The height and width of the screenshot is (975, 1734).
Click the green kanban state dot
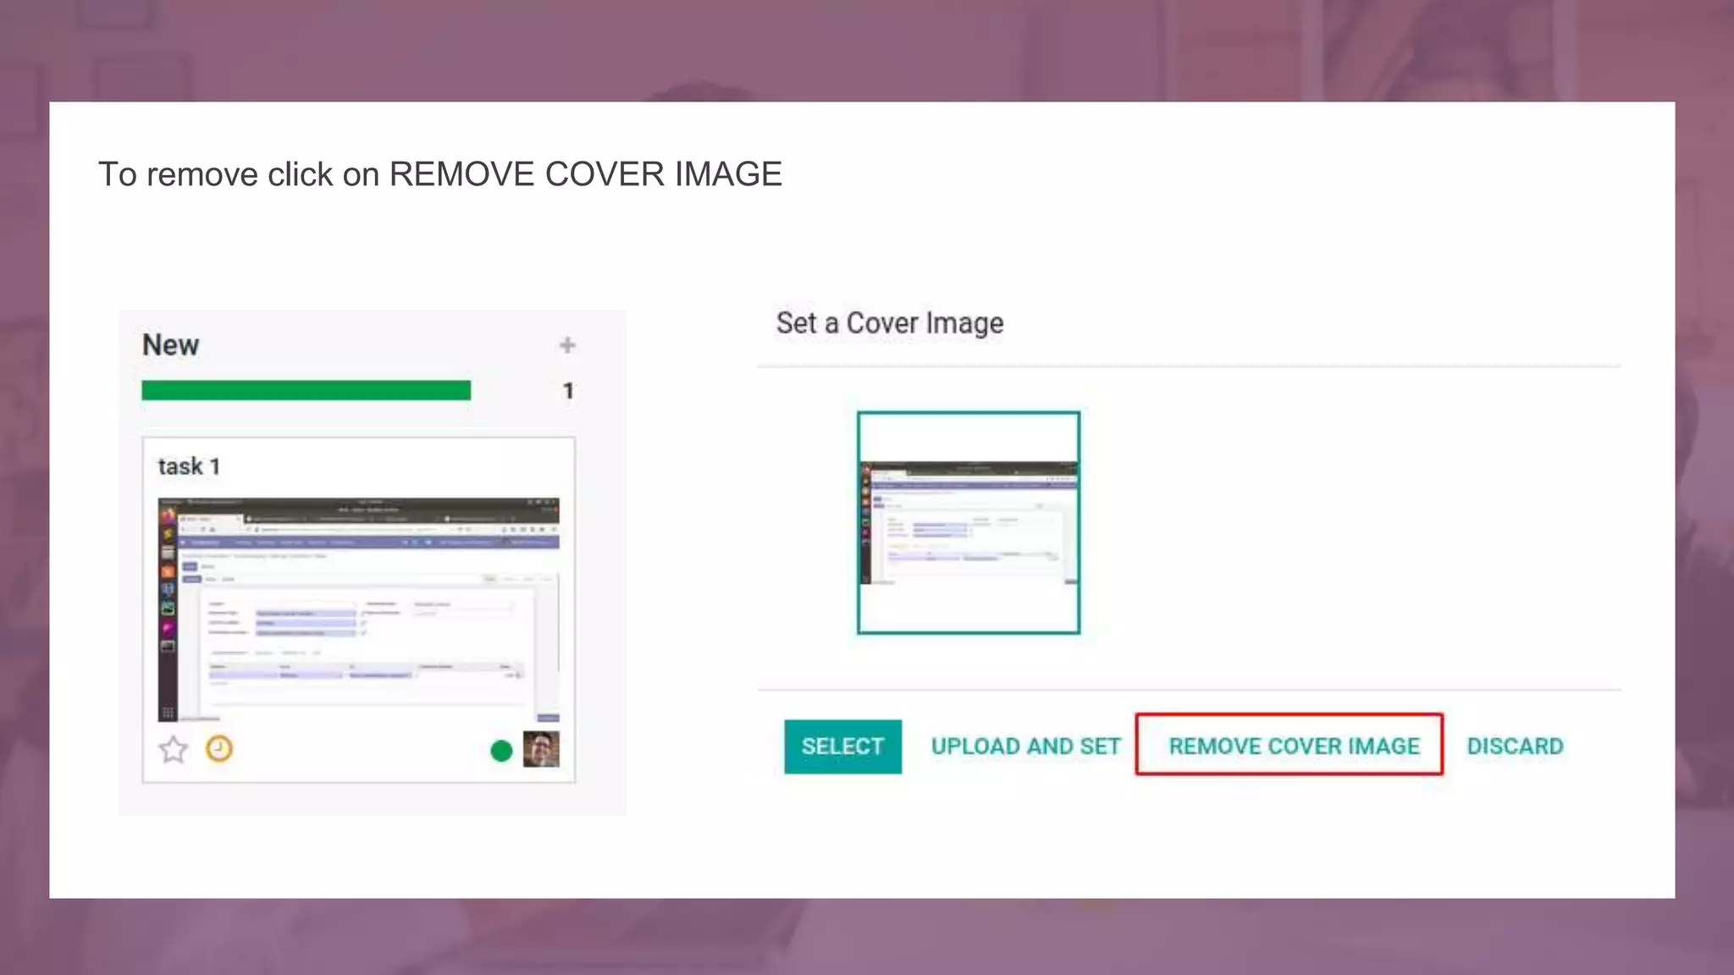[x=501, y=751]
